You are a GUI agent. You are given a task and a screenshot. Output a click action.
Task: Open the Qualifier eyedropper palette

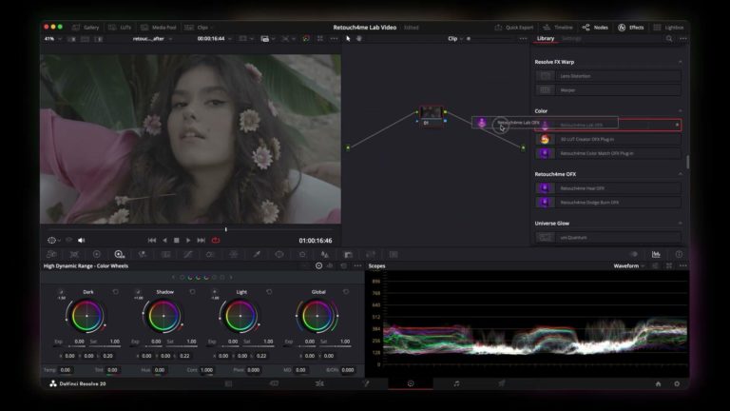[x=257, y=254]
